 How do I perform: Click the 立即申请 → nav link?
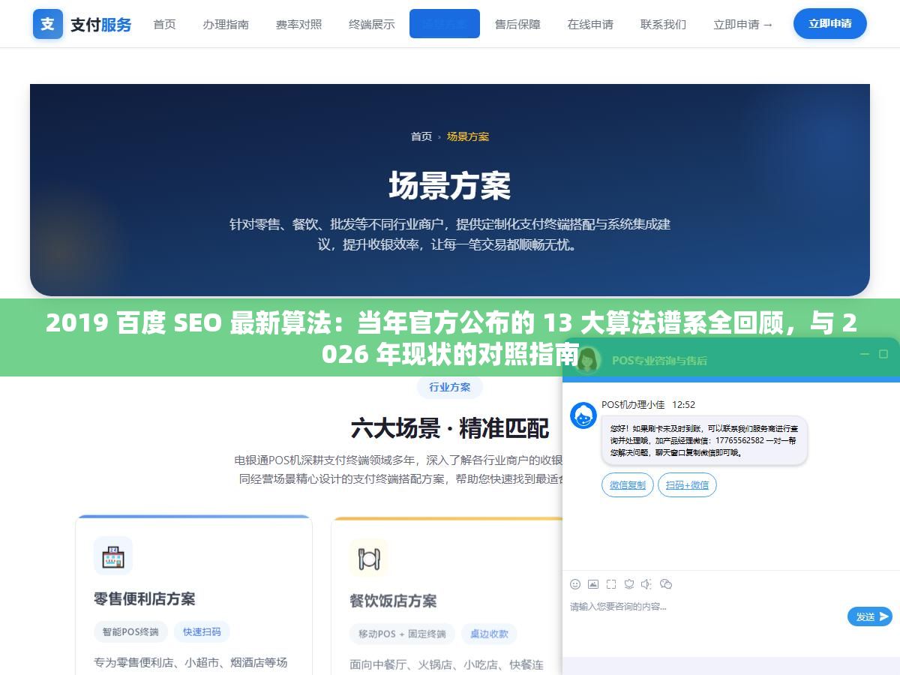742,24
